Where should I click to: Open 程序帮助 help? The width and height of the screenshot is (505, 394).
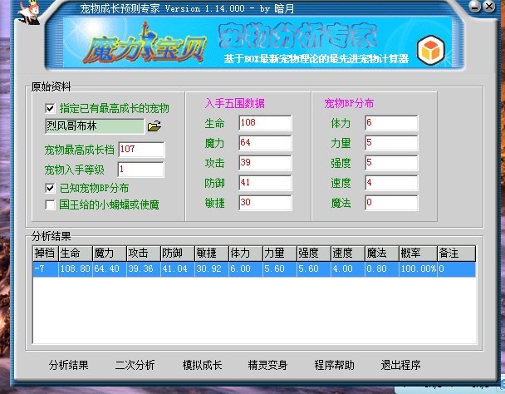point(334,365)
